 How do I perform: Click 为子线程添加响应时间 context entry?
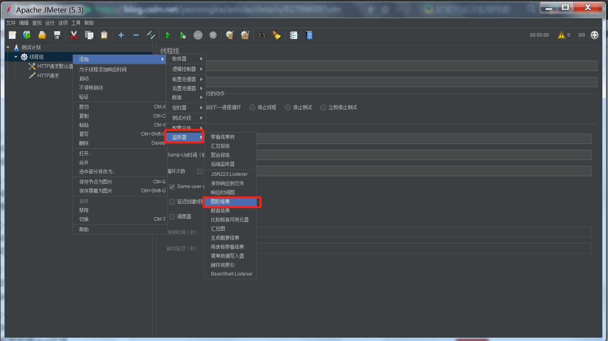[x=120, y=69]
